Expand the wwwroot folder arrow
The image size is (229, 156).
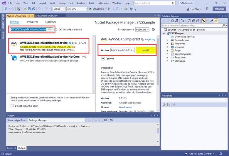click(167, 47)
